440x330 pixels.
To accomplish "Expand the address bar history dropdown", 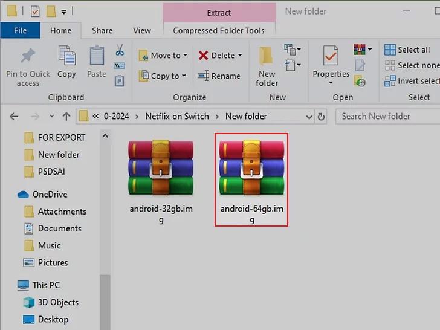I will (x=309, y=117).
